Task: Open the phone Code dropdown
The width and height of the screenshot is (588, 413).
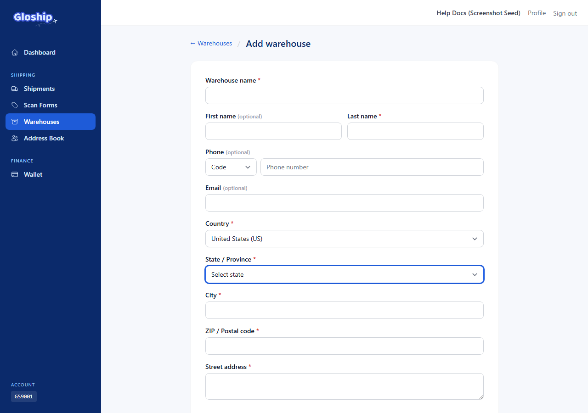Action: coord(231,167)
